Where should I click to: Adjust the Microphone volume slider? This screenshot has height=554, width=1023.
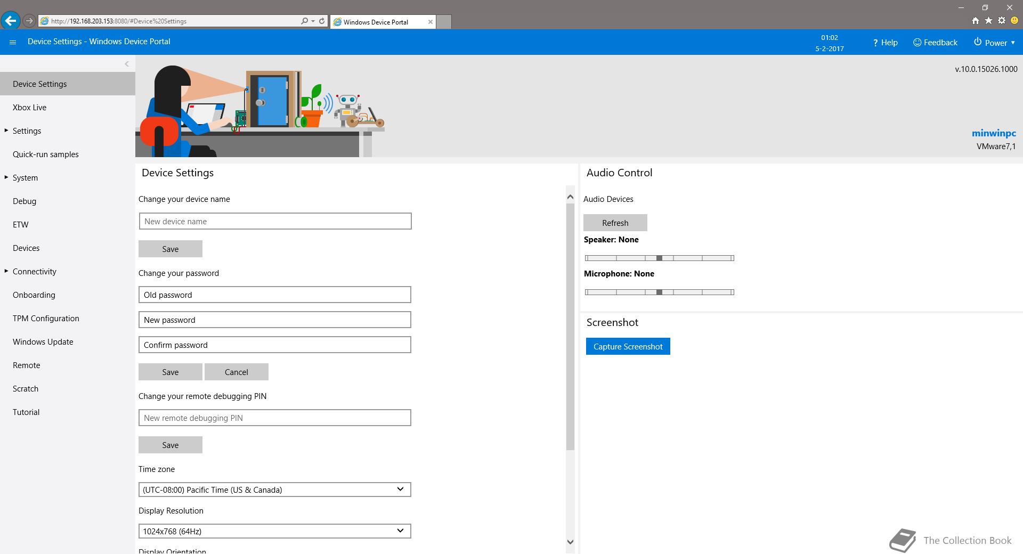coord(660,292)
